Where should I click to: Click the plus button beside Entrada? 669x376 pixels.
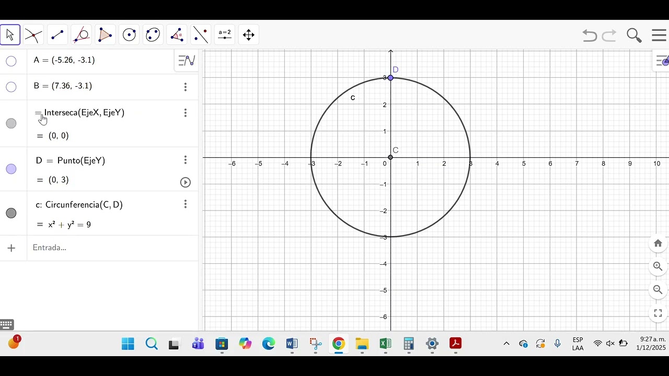tap(11, 248)
